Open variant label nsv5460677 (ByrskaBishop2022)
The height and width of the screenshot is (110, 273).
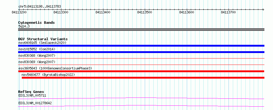pos(48,75)
